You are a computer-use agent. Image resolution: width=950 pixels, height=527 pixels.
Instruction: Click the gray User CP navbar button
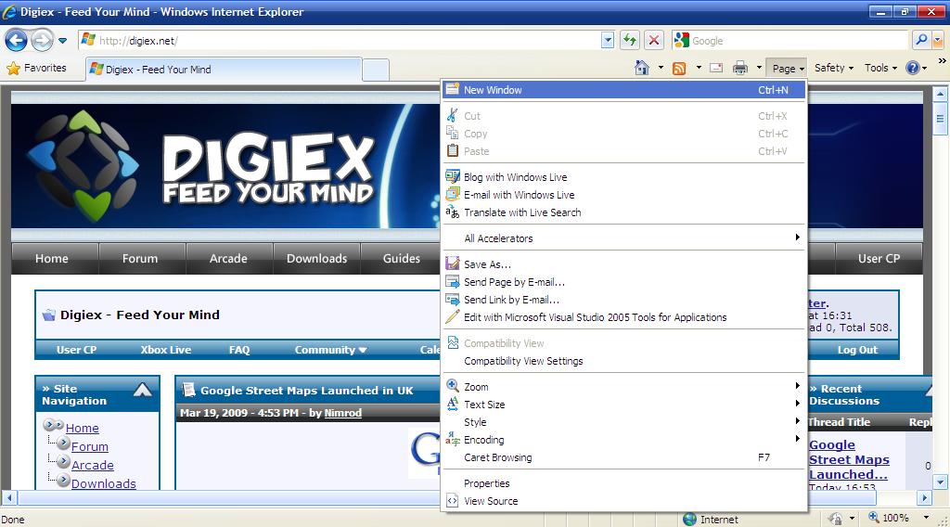pyautogui.click(x=879, y=259)
